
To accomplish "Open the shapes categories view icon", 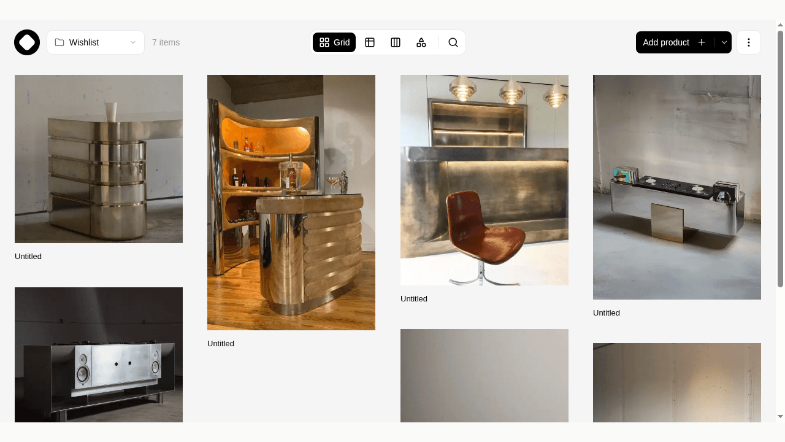I will [421, 42].
